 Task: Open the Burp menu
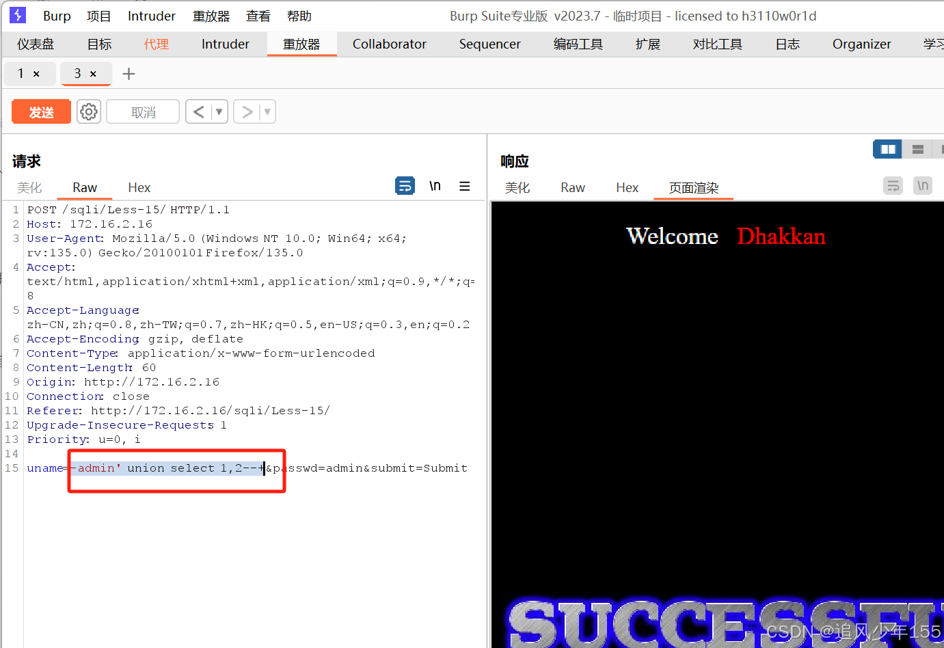(57, 16)
